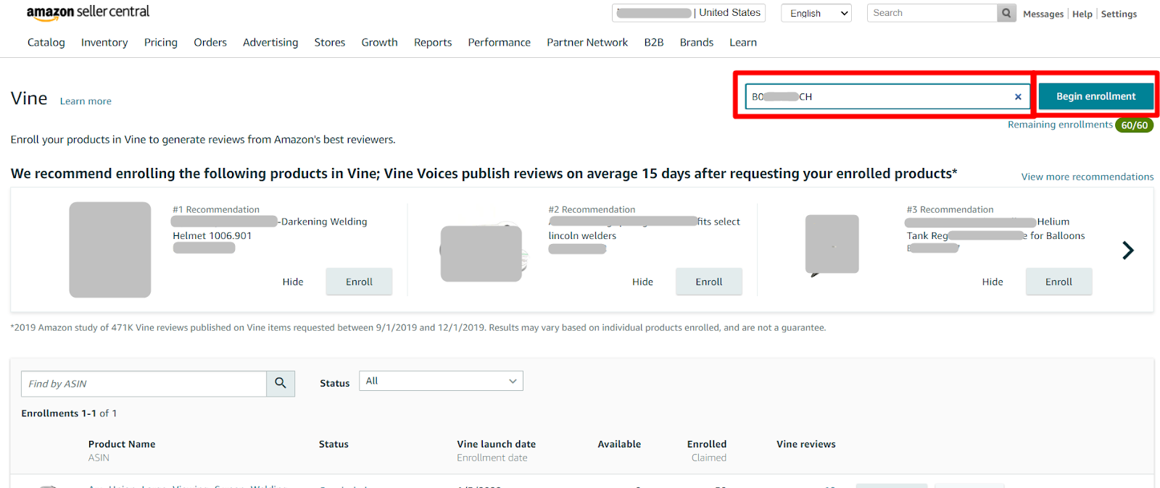Click the "Enrollments 1-1 of 1" text
The image size is (1160, 488).
coord(69,413)
